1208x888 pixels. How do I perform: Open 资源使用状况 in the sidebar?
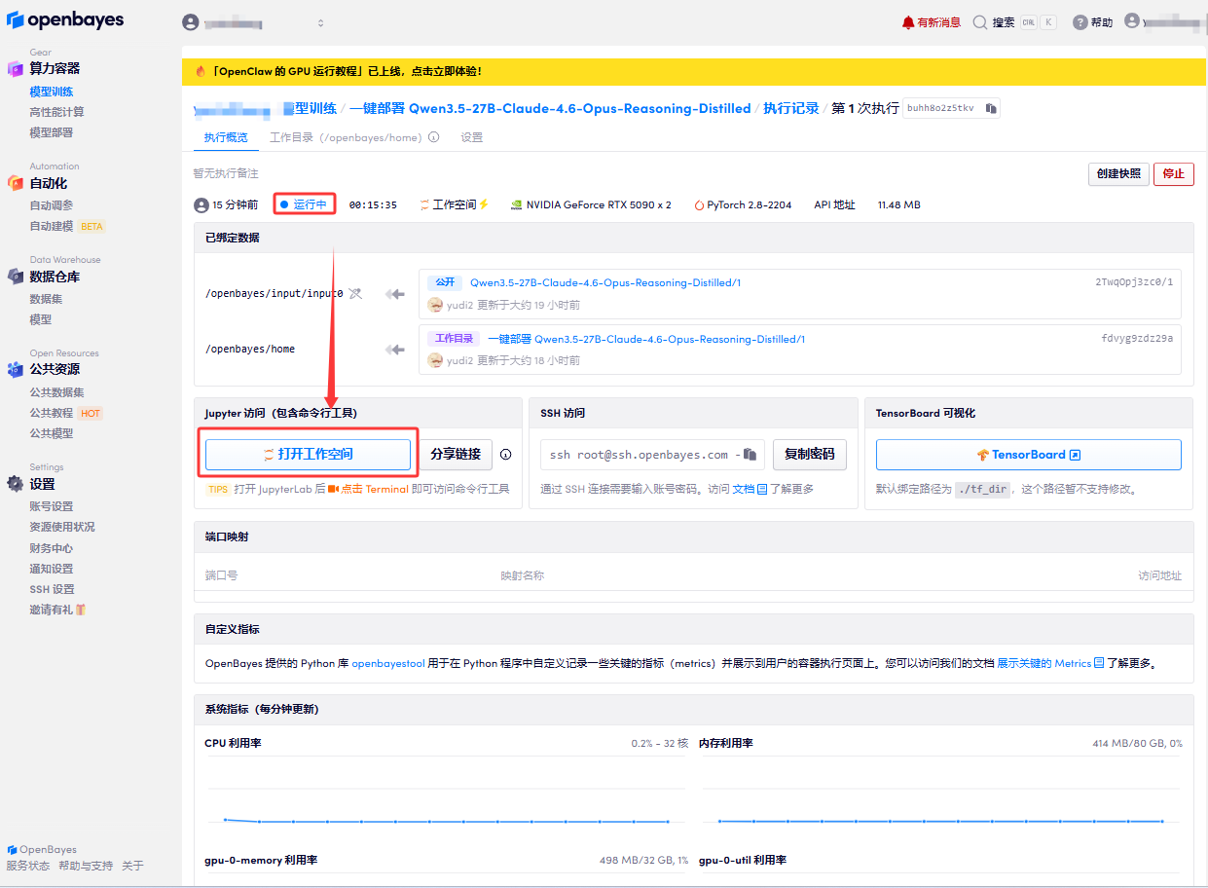click(62, 527)
